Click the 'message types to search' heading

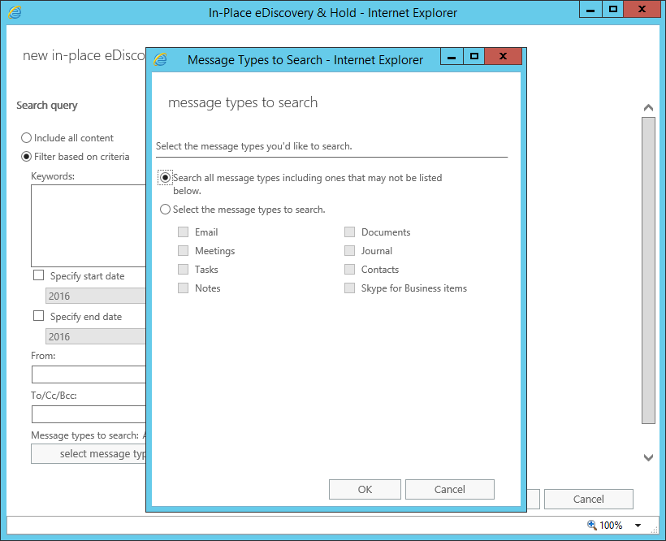point(243,102)
